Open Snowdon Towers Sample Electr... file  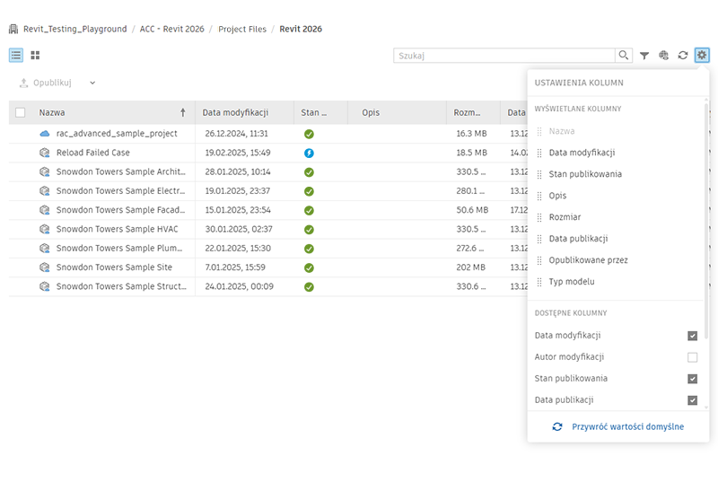[x=120, y=191]
